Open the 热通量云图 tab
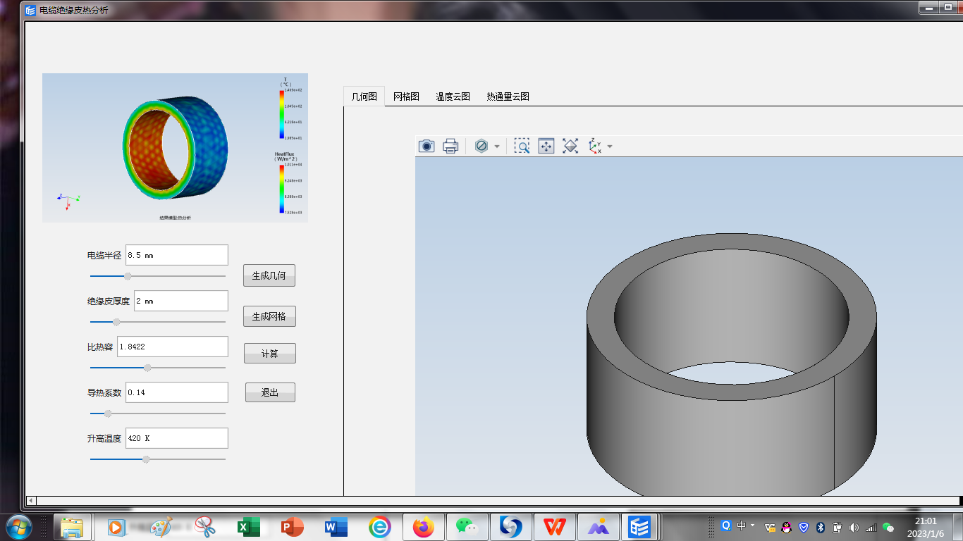The image size is (963, 541). pos(508,97)
